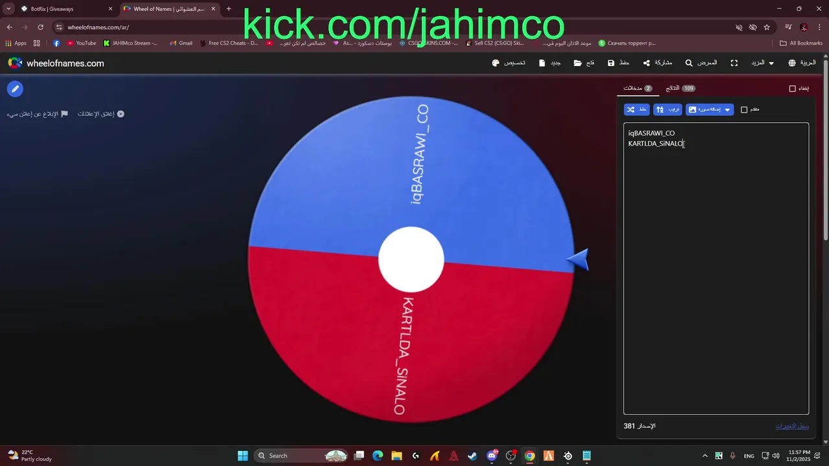
Task: Show hidden system tray icons
Action: pos(705,456)
